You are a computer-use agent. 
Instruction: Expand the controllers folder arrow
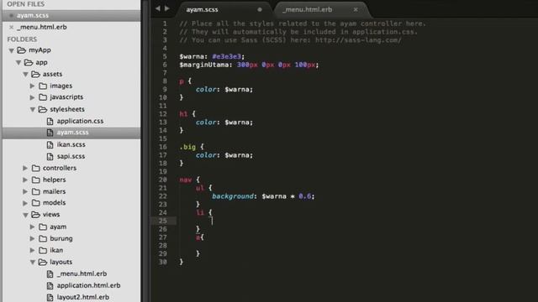[25, 168]
